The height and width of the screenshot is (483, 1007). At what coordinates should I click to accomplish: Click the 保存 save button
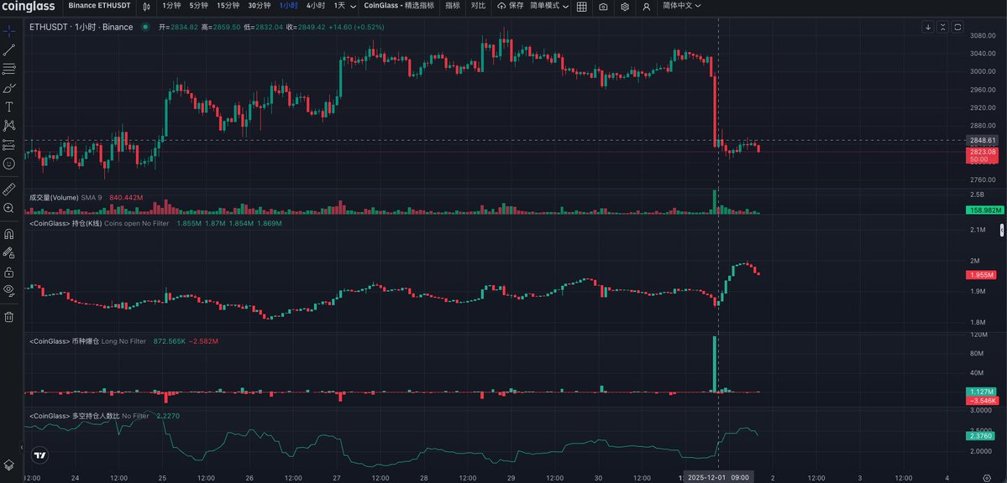point(510,6)
